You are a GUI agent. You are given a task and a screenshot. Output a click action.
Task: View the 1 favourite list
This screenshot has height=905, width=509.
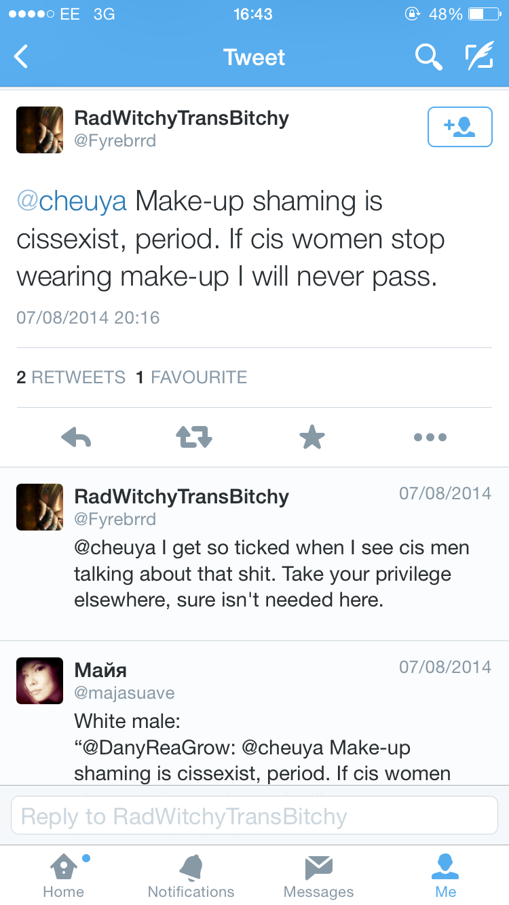[191, 377]
